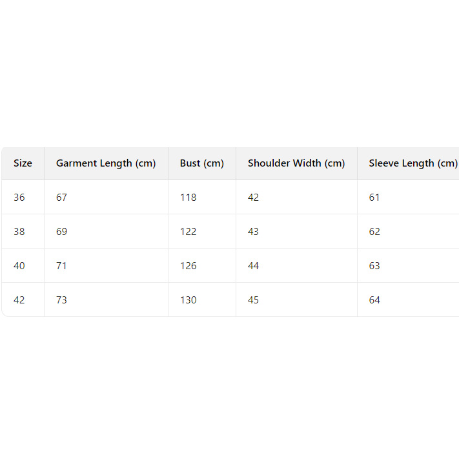The height and width of the screenshot is (459, 459).
Task: Click garment length value 73
Action: [62, 300]
